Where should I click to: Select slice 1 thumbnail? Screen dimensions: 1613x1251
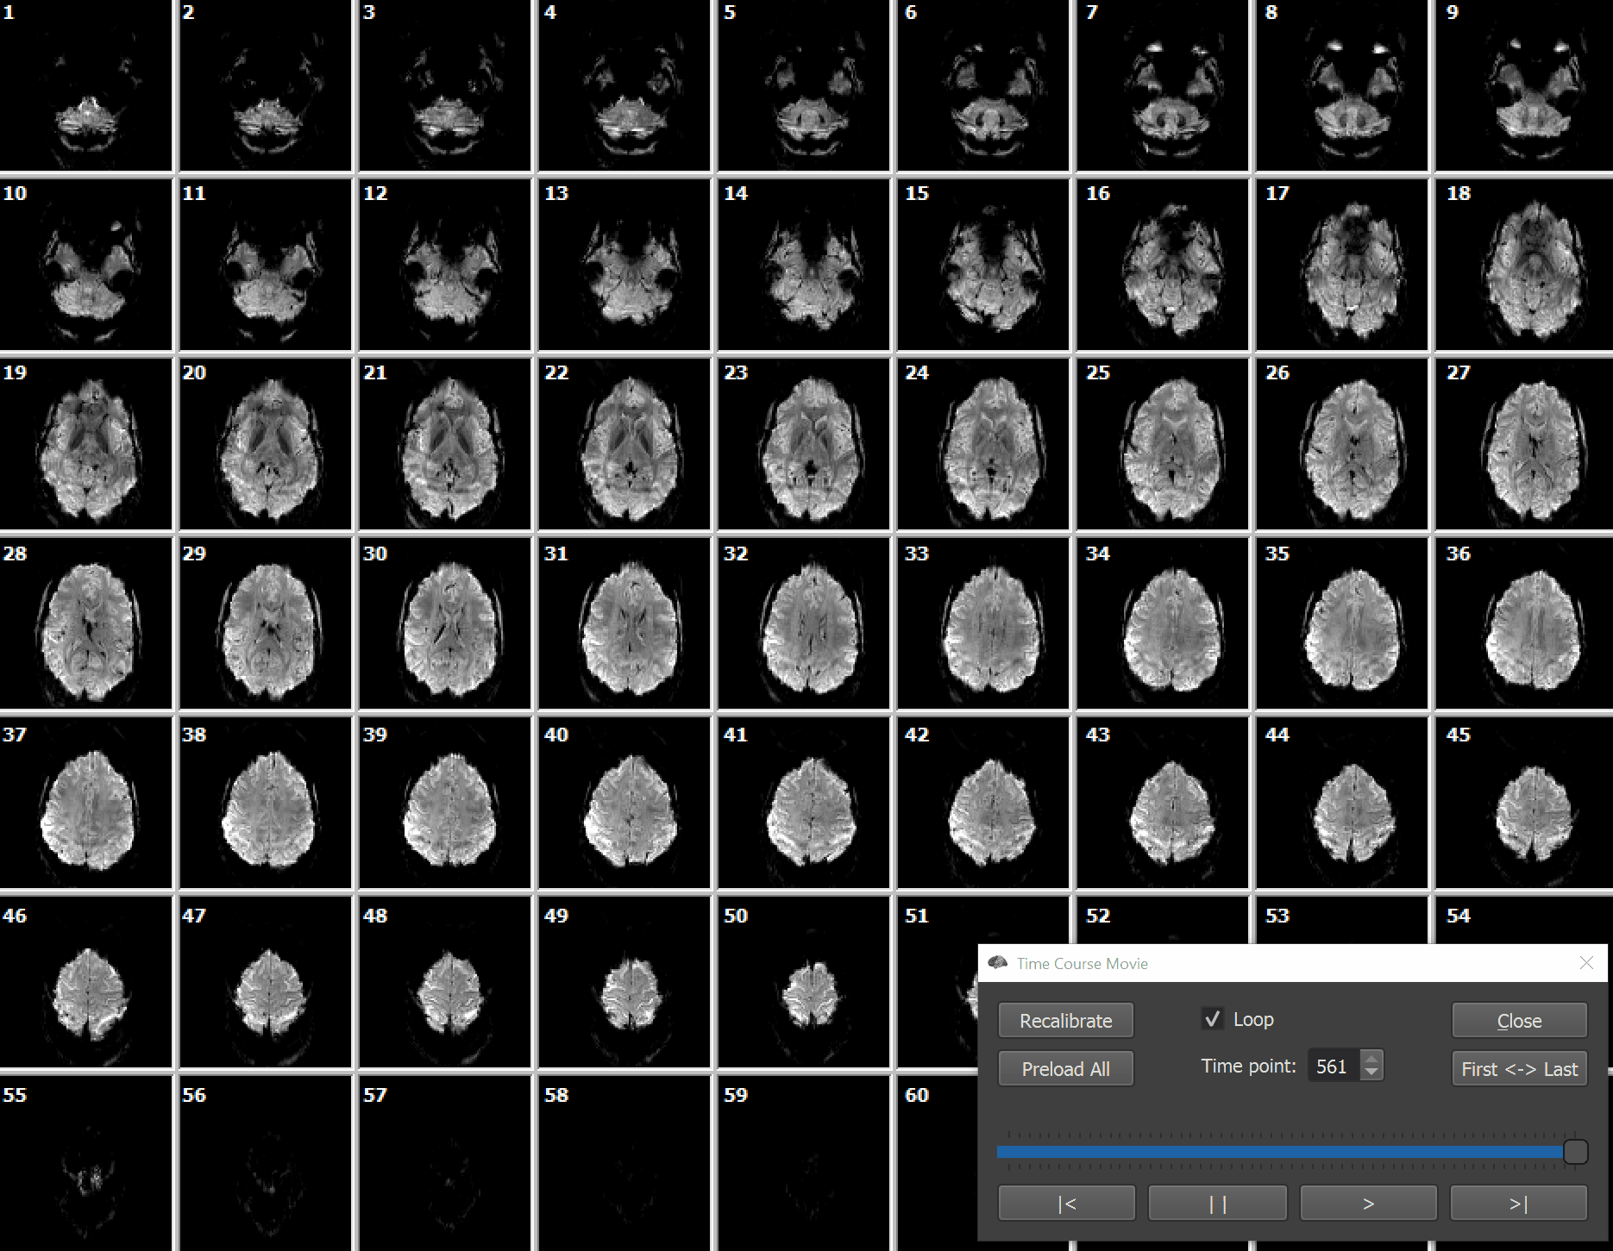point(85,85)
